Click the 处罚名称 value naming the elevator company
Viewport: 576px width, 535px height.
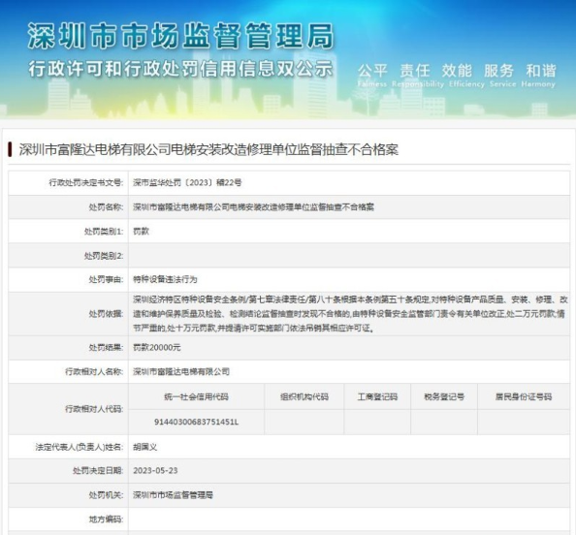[253, 207]
